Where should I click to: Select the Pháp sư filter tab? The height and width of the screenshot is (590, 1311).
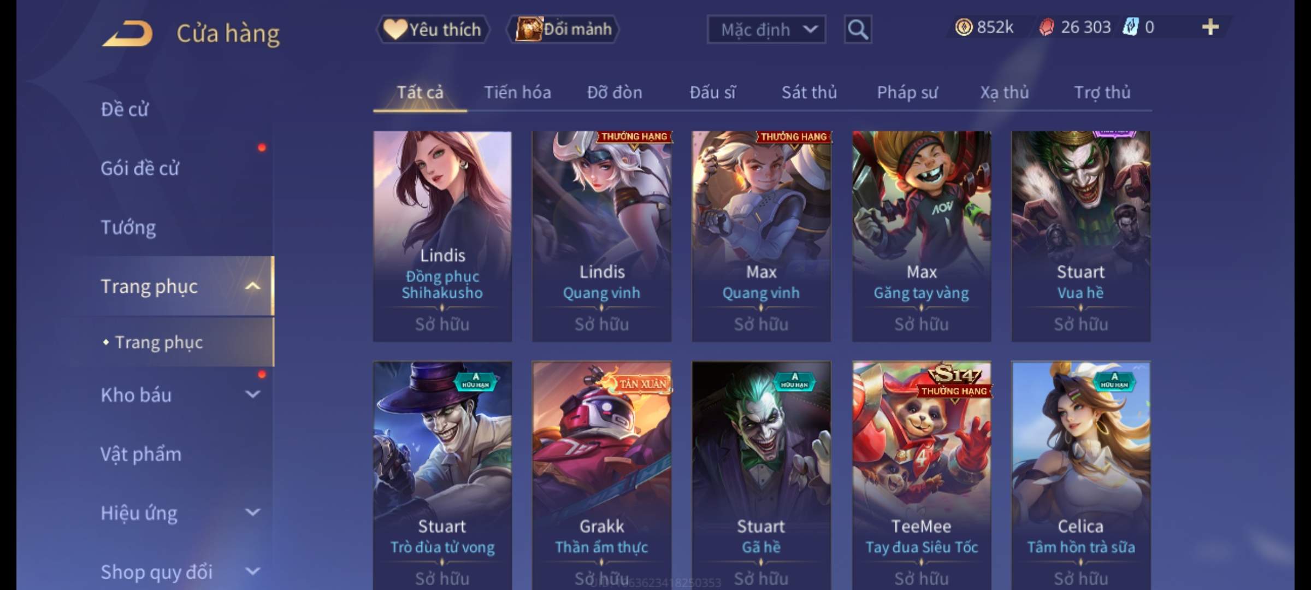click(x=907, y=92)
